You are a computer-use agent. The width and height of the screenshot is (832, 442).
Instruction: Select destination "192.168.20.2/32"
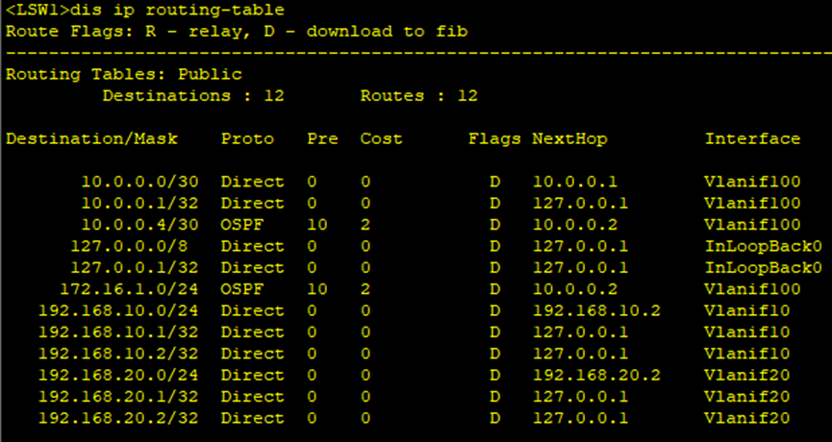pyautogui.click(x=118, y=418)
